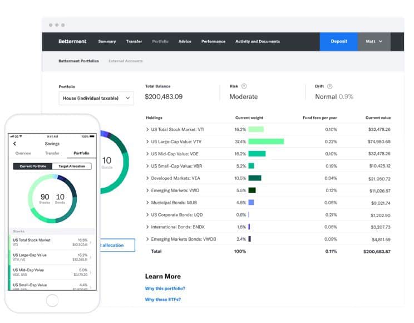
Task: Click the Normal 0.9% drift value
Action: click(334, 97)
